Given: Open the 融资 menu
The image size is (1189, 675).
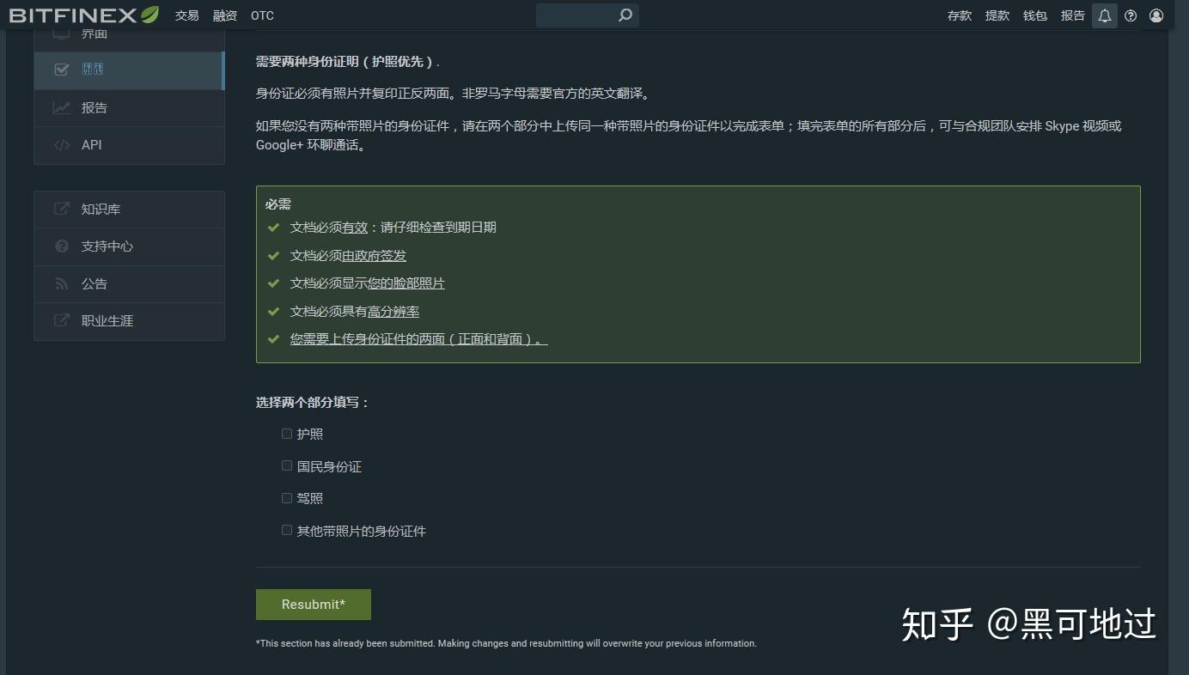Looking at the screenshot, I should [224, 15].
